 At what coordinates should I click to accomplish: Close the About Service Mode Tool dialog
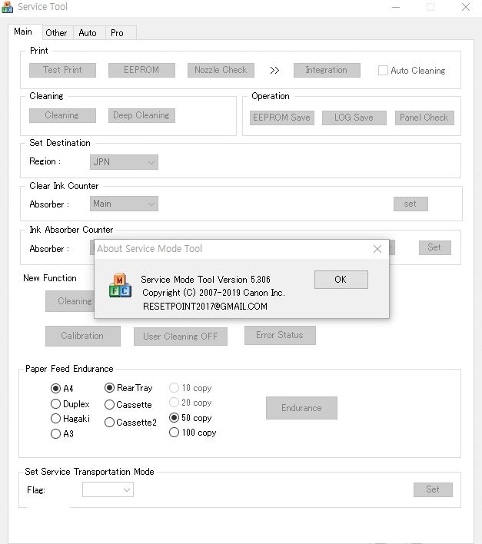pyautogui.click(x=377, y=249)
